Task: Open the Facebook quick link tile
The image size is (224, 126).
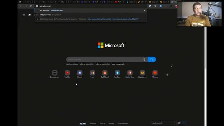Action: [x=117, y=74]
